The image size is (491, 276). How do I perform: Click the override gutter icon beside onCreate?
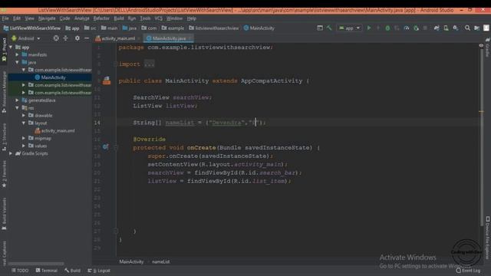point(106,146)
